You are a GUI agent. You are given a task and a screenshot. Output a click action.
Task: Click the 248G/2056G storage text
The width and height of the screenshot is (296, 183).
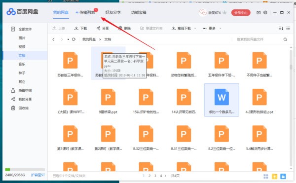click(15, 175)
